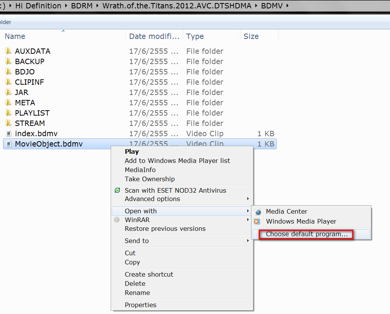Select Scan with ESET NOD32 Antivirus
This screenshot has width=390, height=314.
pos(176,190)
